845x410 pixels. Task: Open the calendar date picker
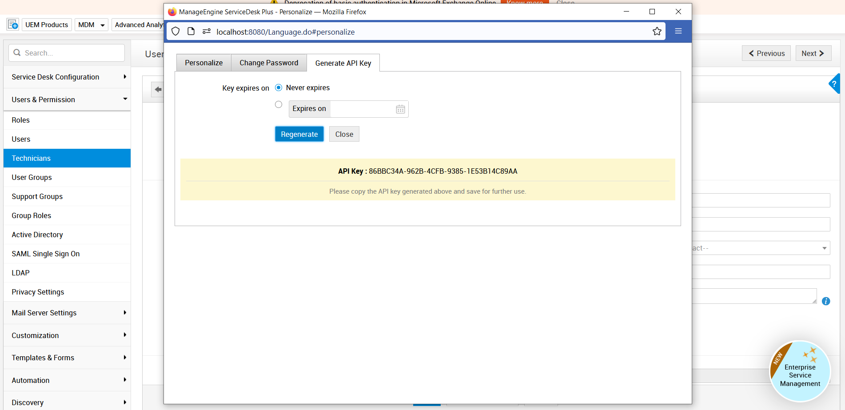click(400, 109)
